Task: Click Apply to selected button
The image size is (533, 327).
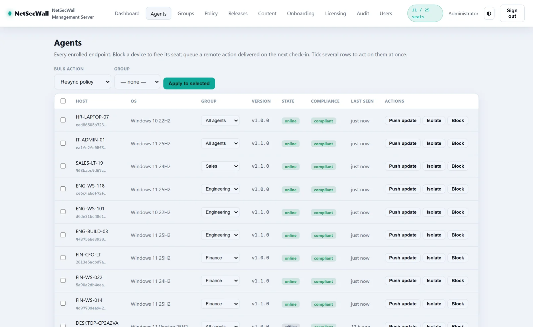Action: pos(189,83)
